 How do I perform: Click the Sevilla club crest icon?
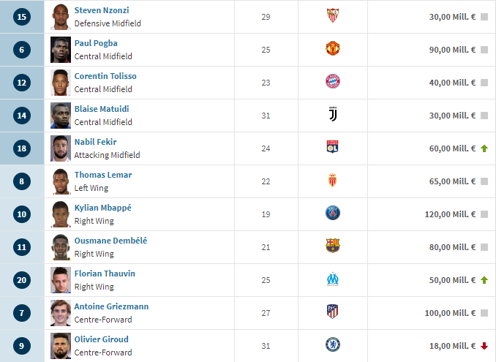(x=332, y=15)
